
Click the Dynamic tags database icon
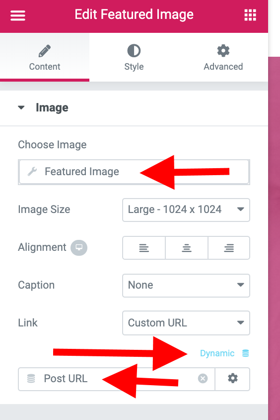point(246,353)
